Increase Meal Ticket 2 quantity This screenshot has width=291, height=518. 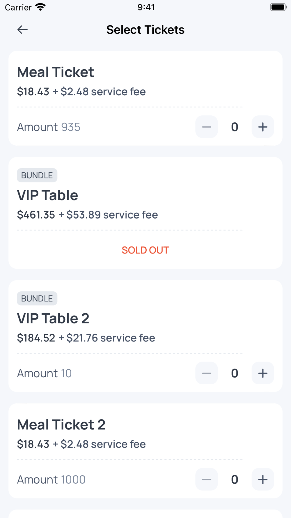pos(262,480)
